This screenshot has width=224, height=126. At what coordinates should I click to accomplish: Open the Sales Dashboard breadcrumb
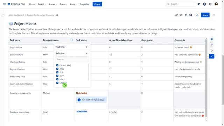coord(16,15)
